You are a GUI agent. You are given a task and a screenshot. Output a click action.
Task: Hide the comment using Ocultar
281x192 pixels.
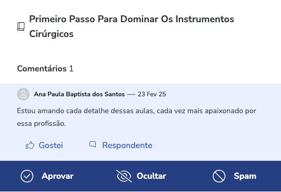pyautogui.click(x=141, y=176)
